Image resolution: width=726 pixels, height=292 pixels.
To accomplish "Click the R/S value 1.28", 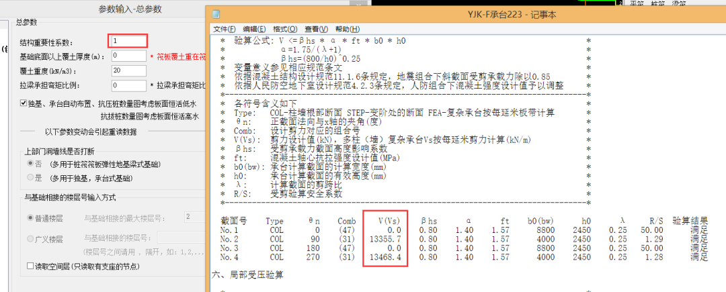I will (655, 256).
